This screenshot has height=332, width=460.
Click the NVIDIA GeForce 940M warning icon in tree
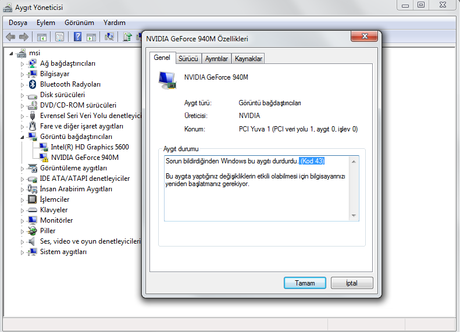(x=44, y=158)
